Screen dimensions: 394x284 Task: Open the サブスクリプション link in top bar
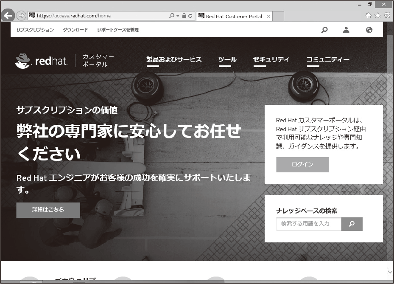tap(35, 30)
